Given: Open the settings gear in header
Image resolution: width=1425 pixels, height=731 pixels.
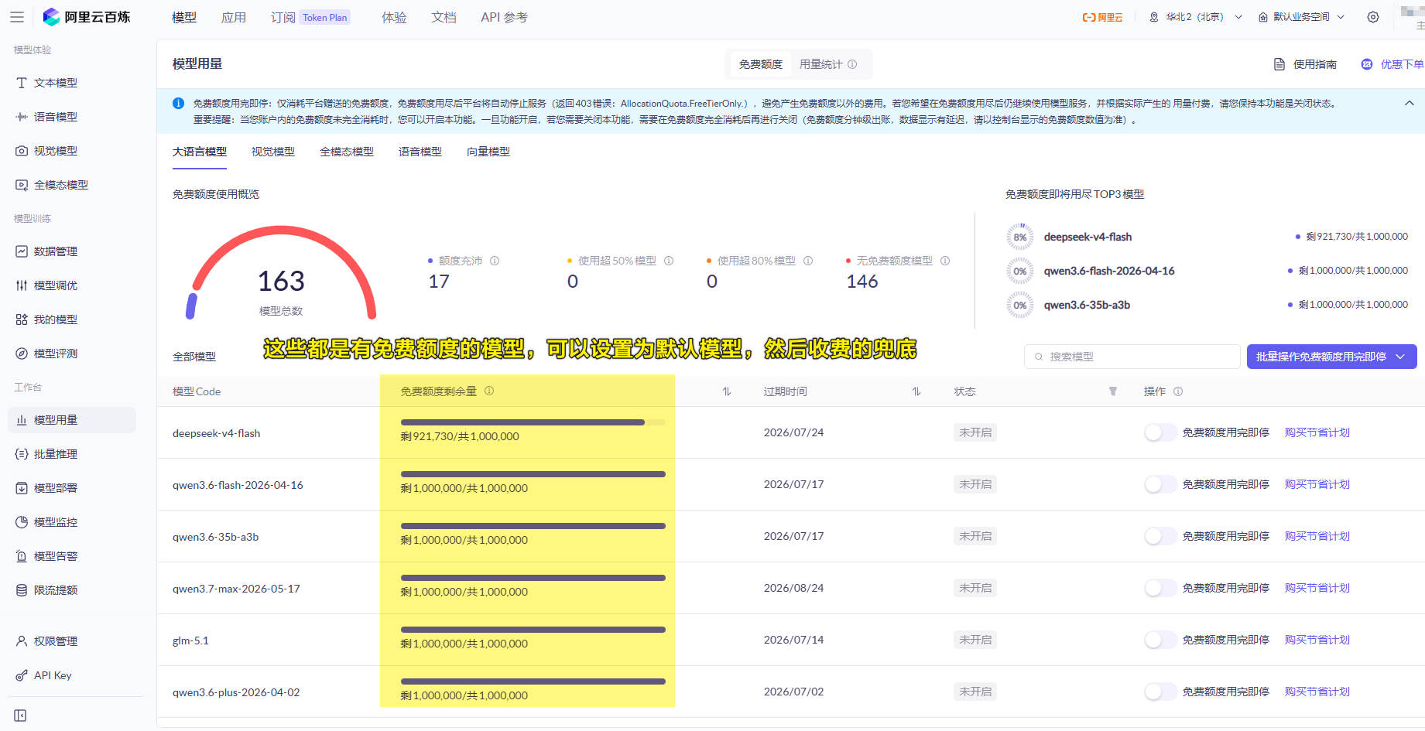Looking at the screenshot, I should (x=1373, y=17).
